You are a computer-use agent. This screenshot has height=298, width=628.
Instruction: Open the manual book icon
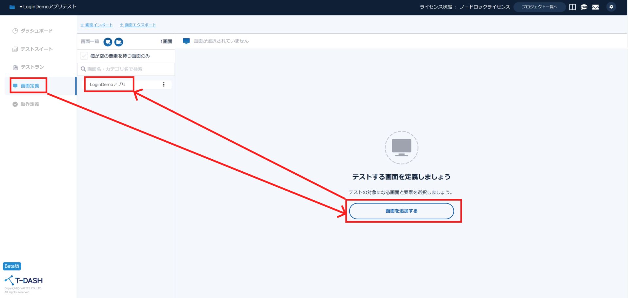click(572, 7)
